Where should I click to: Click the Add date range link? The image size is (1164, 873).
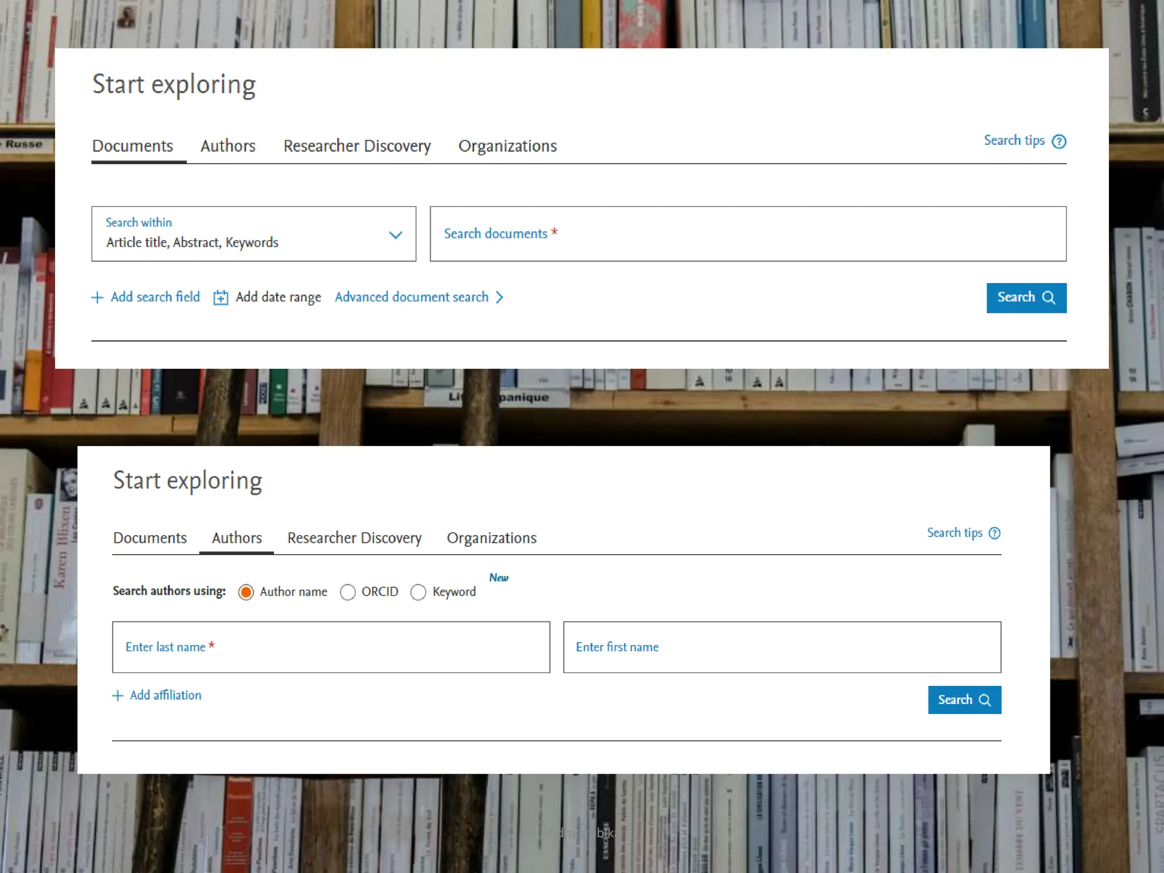coord(278,297)
